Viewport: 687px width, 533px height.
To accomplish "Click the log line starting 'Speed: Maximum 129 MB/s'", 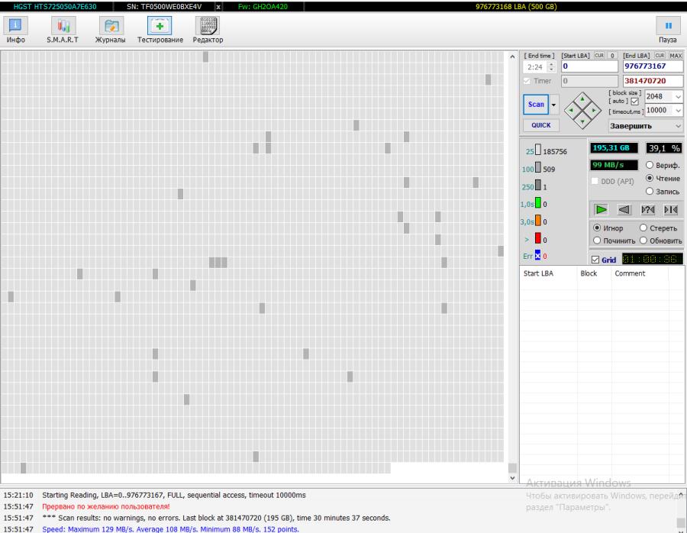I will [170, 529].
